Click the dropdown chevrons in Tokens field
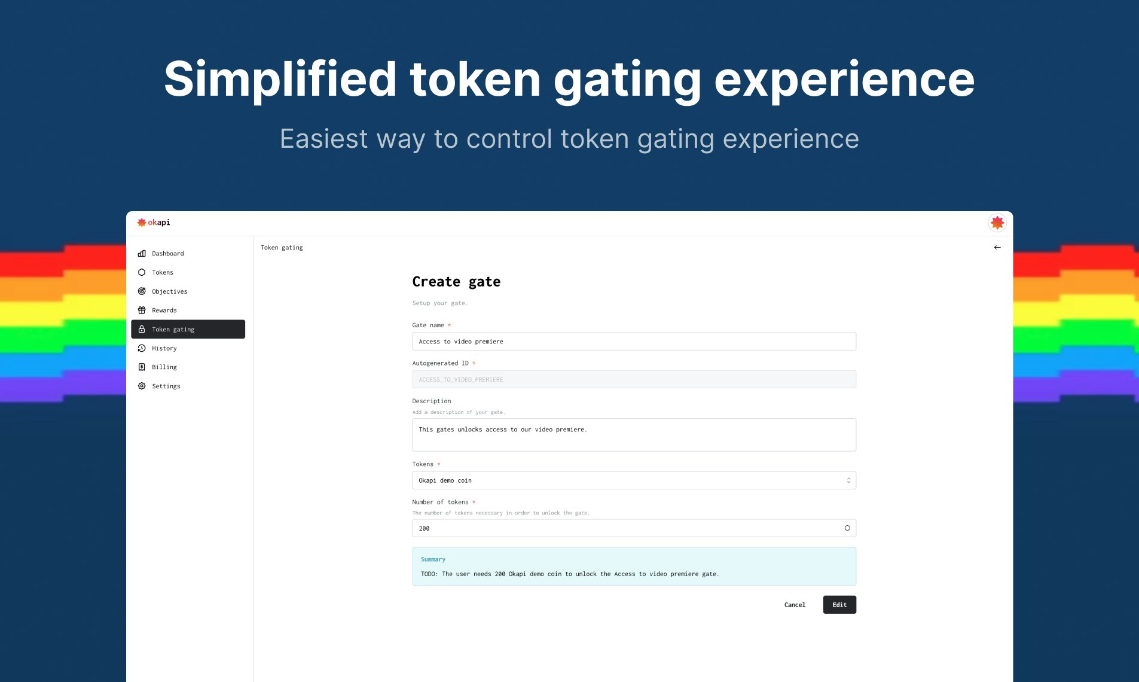Image resolution: width=1139 pixels, height=682 pixels. point(848,480)
